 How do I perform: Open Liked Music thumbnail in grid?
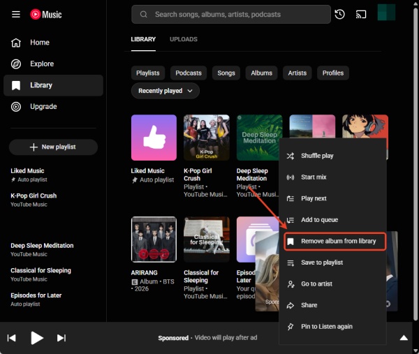(154, 138)
